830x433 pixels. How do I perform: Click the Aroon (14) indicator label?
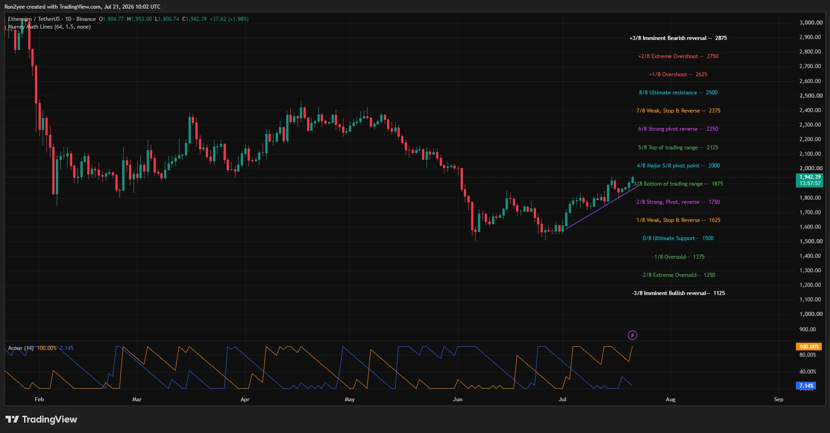point(20,348)
